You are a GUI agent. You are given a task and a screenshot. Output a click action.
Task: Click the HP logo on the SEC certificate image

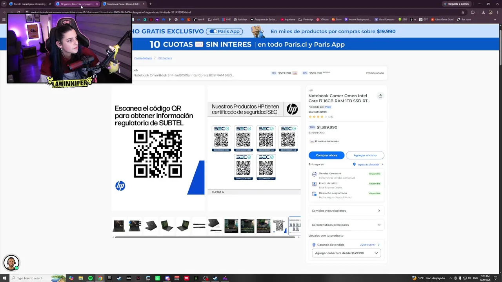(292, 109)
